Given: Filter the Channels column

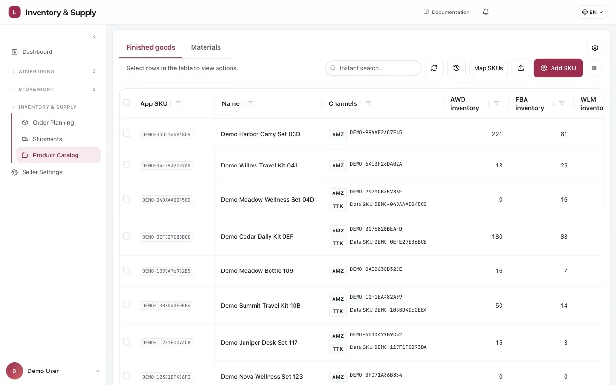Looking at the screenshot, I should (368, 103).
